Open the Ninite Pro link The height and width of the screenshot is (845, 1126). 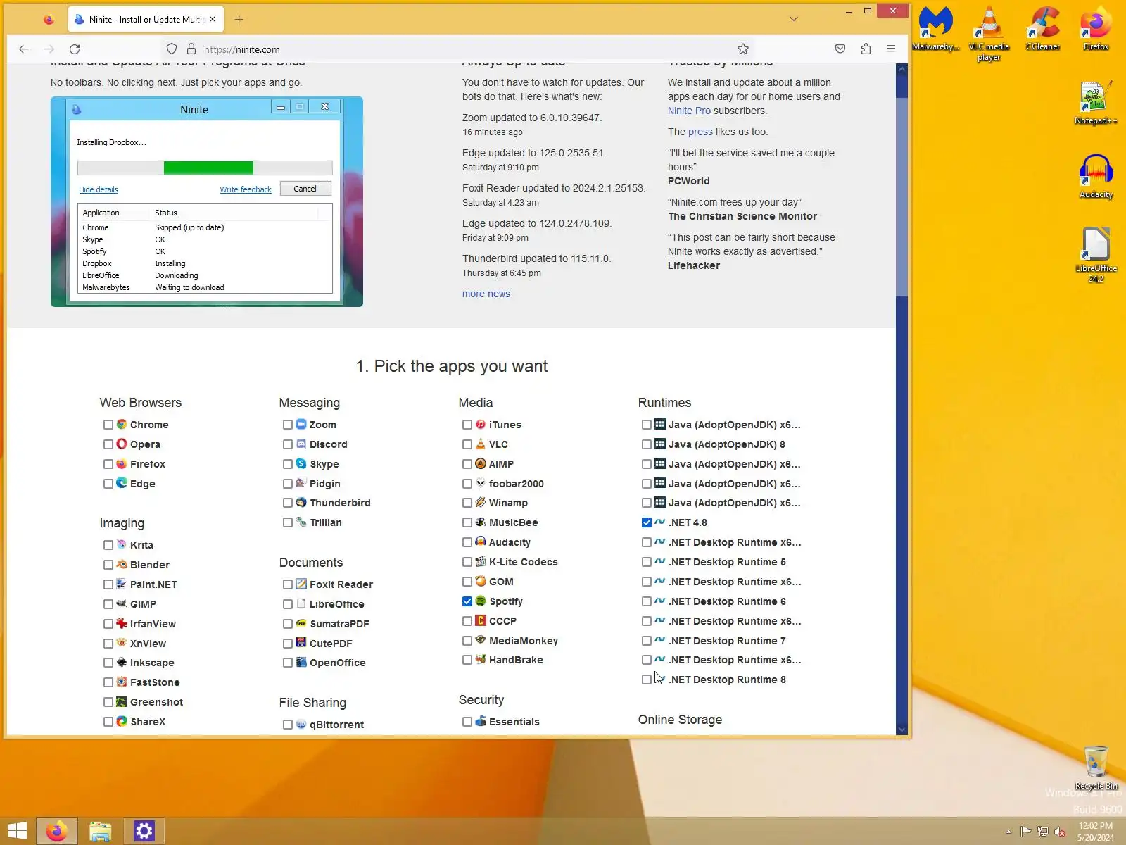tap(689, 111)
